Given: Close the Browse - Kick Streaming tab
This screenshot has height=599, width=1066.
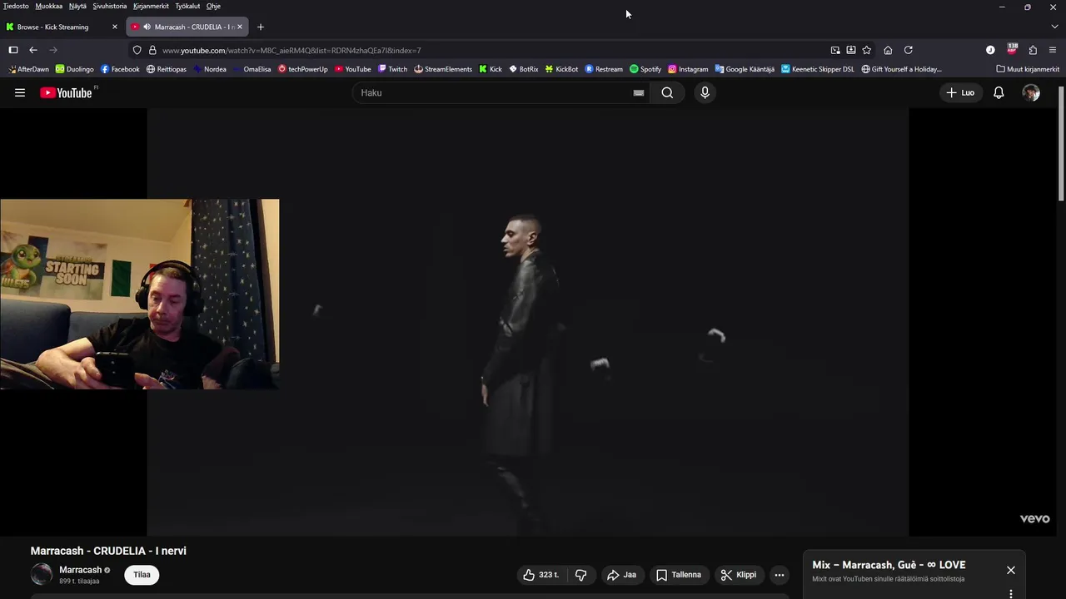Looking at the screenshot, I should click(x=115, y=27).
